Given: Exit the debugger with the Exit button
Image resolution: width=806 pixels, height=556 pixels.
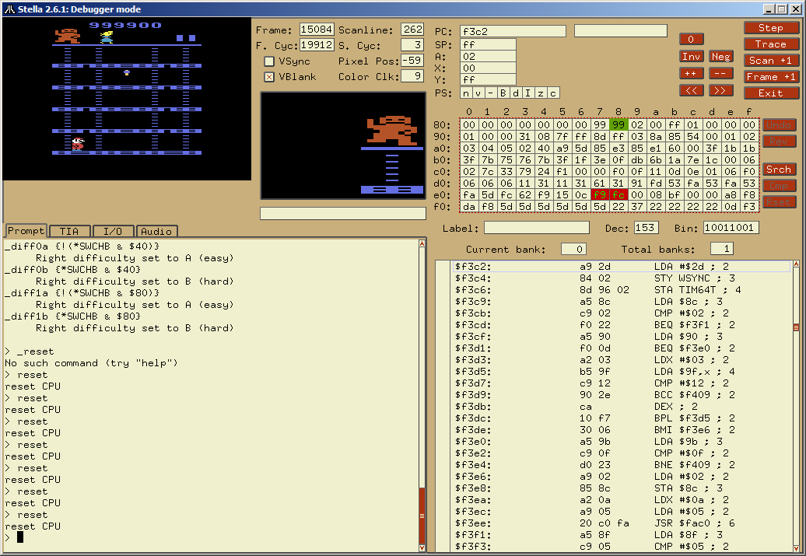Looking at the screenshot, I should (x=771, y=93).
